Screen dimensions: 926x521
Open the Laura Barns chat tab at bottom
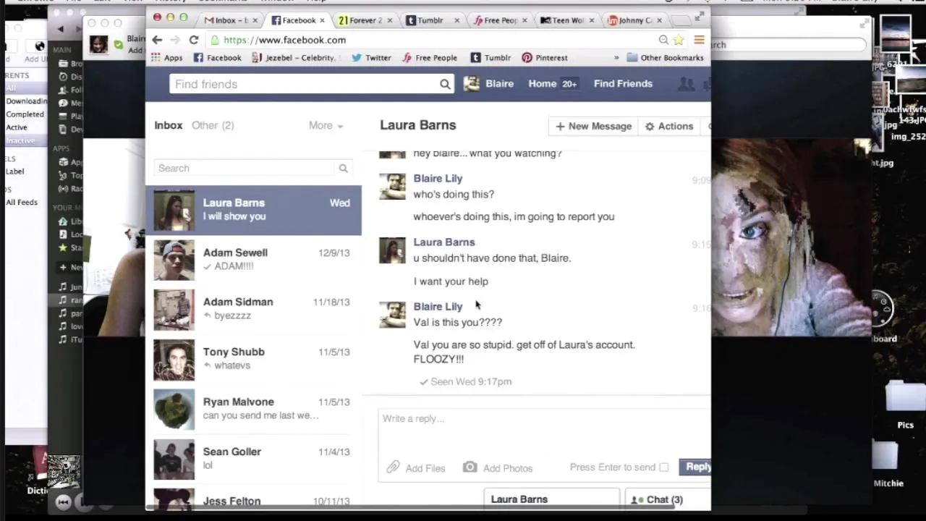551,499
